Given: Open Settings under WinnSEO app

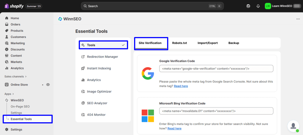Looking at the screenshot, I should click(16, 112).
